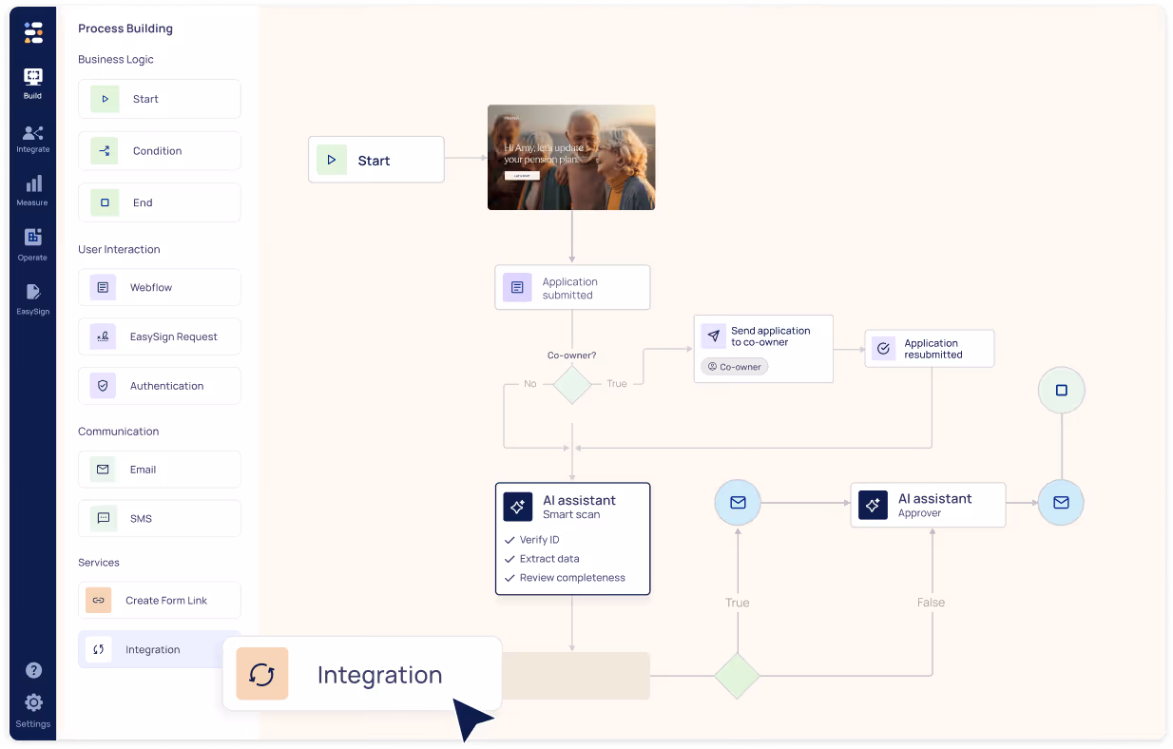This screenshot has width=1173, height=749.
Task: Click the False label under Approver node
Action: [931, 603]
